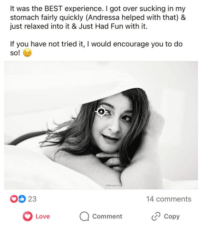Select the Comment label text
204x231 pixels.
click(x=107, y=216)
